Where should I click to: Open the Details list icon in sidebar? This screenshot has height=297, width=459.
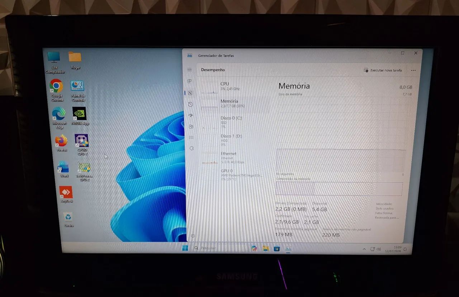(x=191, y=137)
